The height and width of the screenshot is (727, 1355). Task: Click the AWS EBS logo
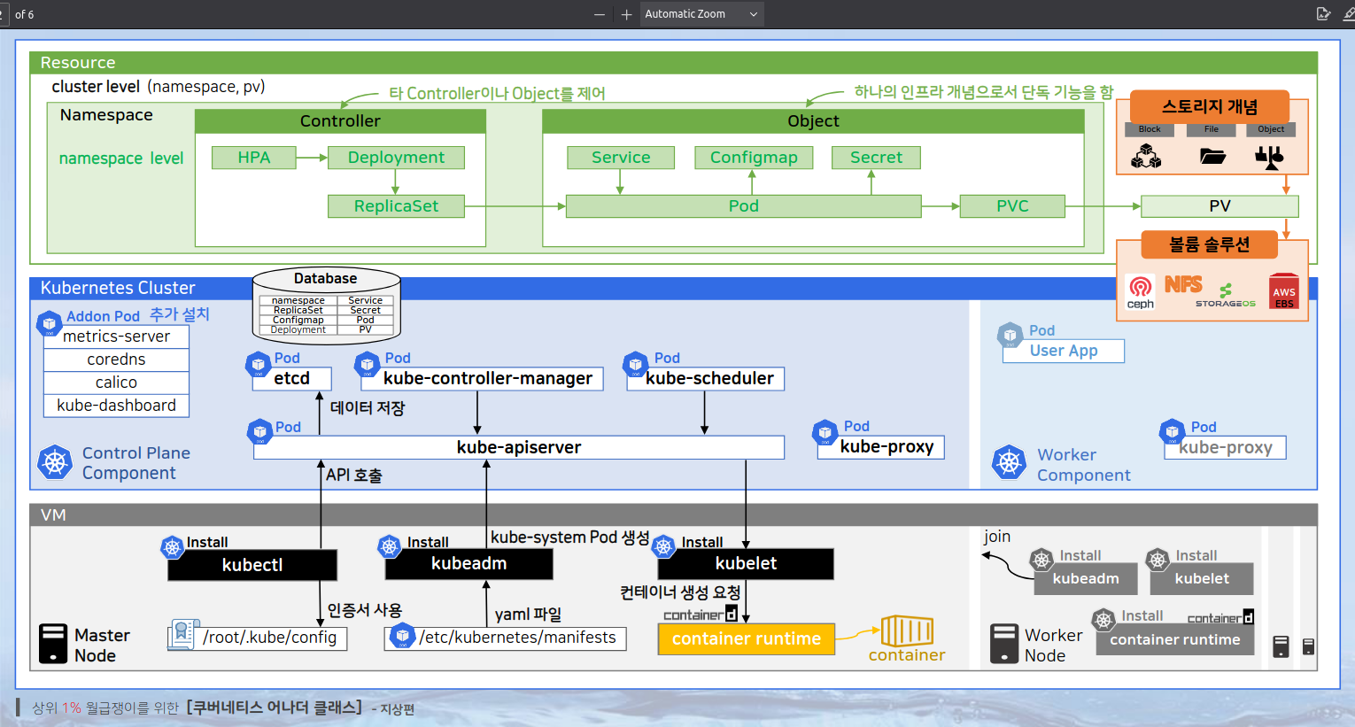(1284, 291)
